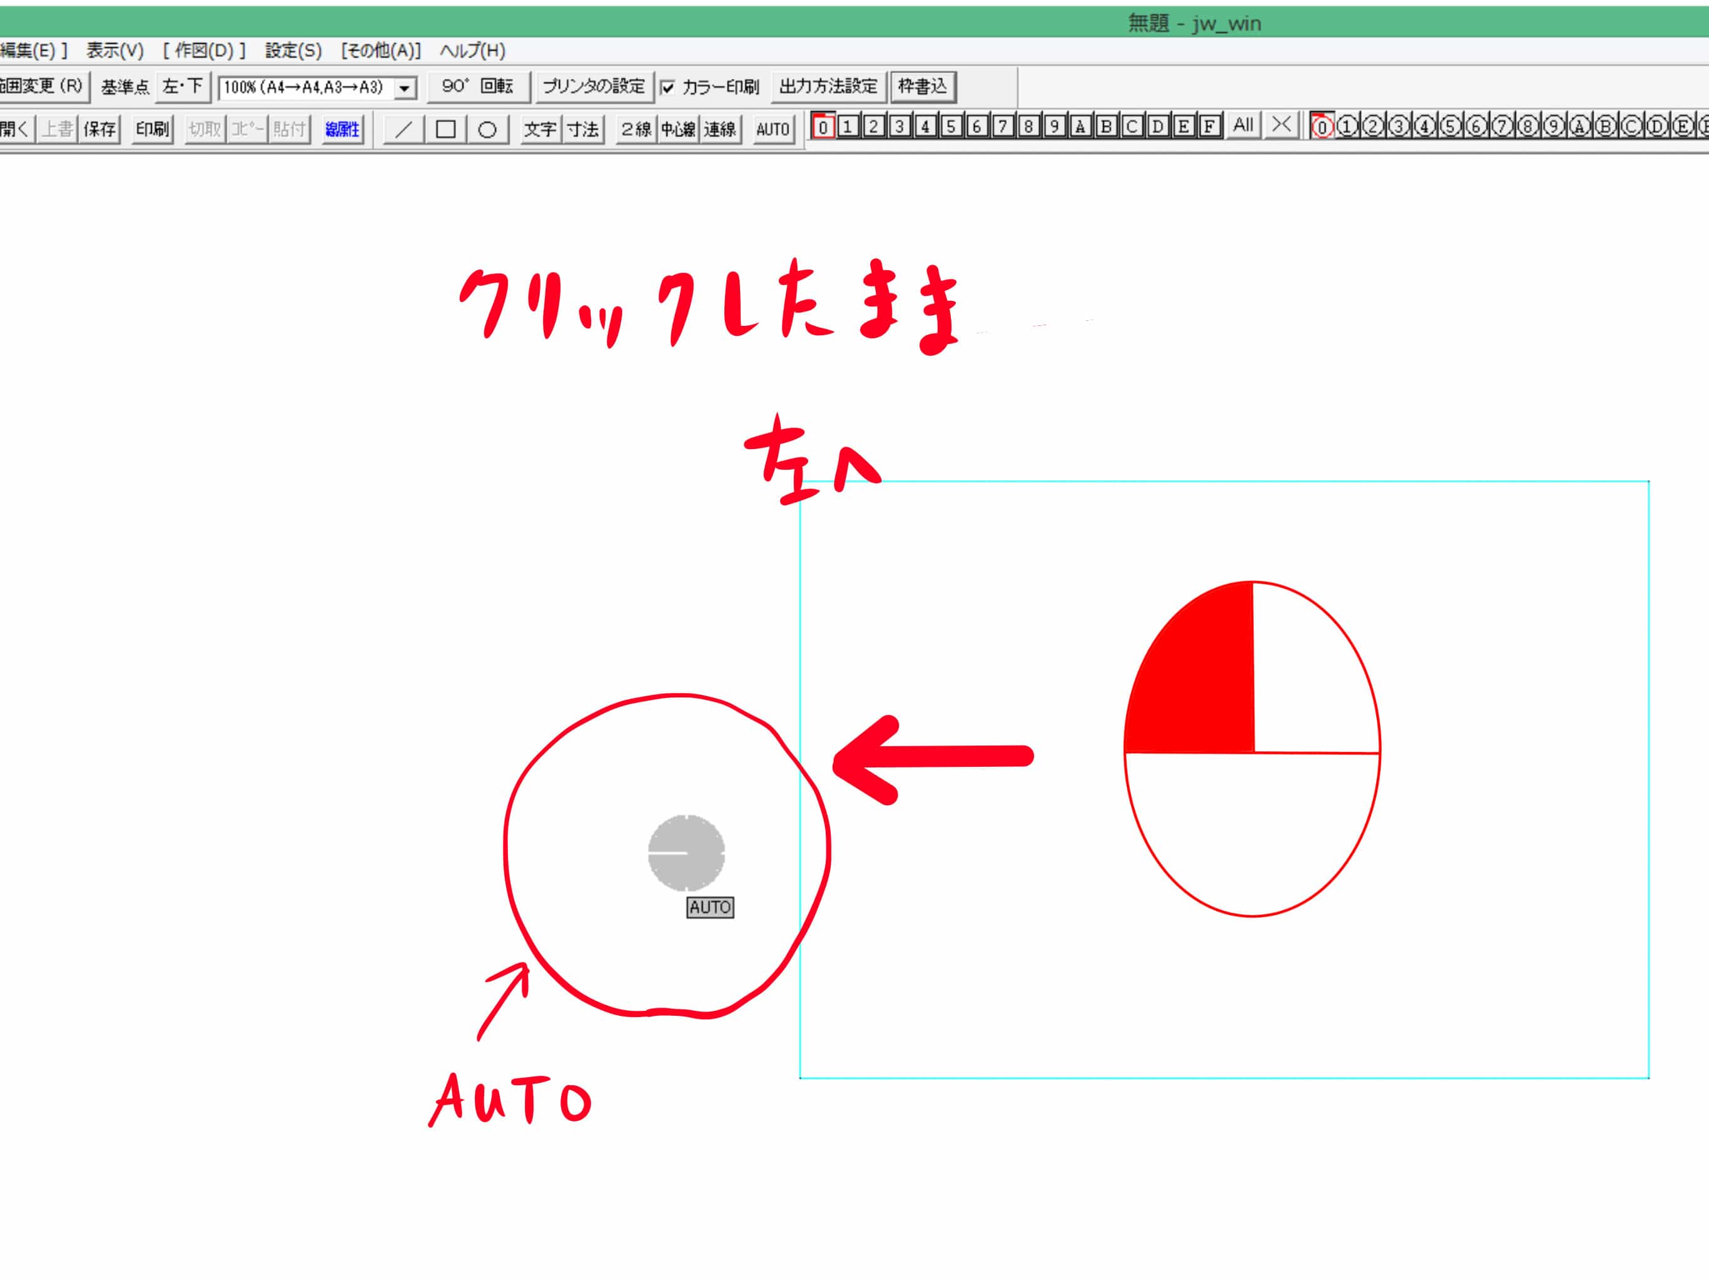Open the 線属性 line attributes button
The width and height of the screenshot is (1709, 1281).
click(342, 129)
